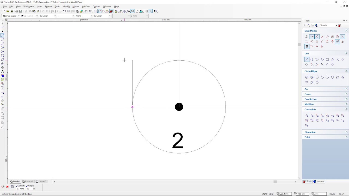Switch to the Layout1 tab
Viewport: 349px width, 196px height.
pos(28,182)
